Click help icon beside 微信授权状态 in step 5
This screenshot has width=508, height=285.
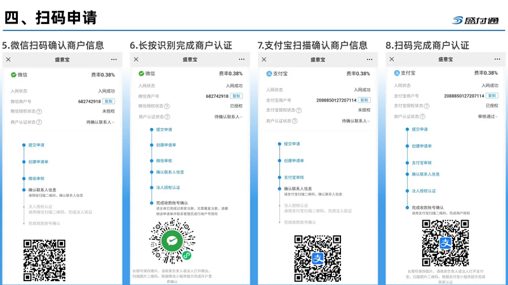point(39,111)
